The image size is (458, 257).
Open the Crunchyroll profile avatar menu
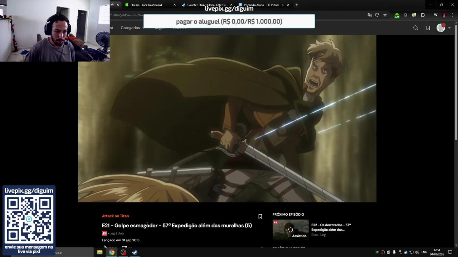coord(441,28)
